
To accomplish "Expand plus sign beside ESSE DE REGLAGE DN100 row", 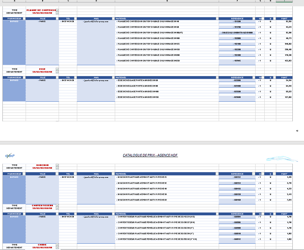I will 117,92.
